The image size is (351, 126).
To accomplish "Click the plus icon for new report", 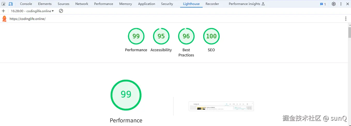I will pos(3,11).
